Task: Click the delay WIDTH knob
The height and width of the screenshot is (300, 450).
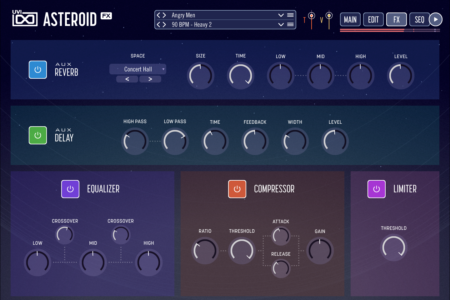Action: tap(295, 141)
